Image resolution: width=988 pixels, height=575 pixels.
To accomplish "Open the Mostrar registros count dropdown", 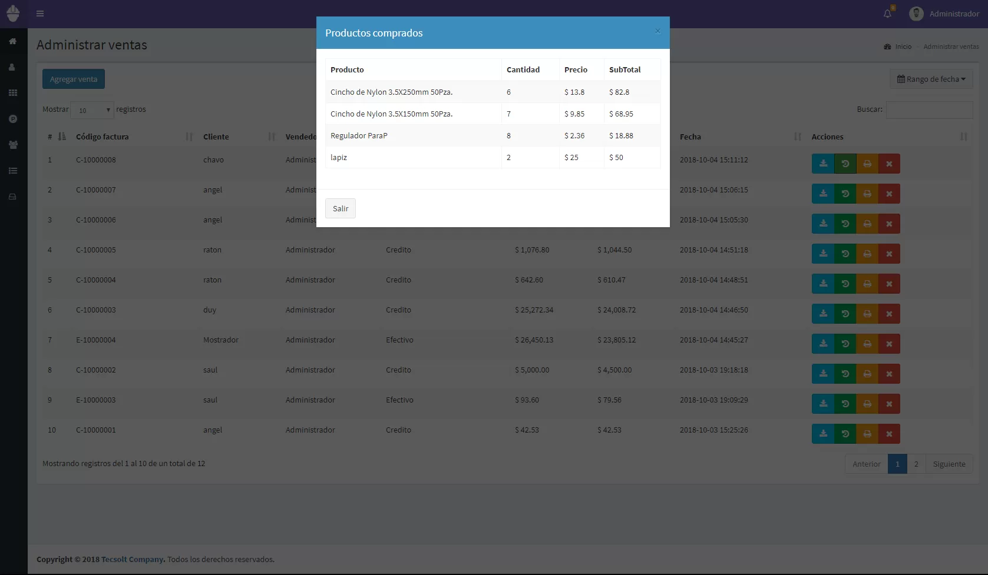I will point(92,110).
